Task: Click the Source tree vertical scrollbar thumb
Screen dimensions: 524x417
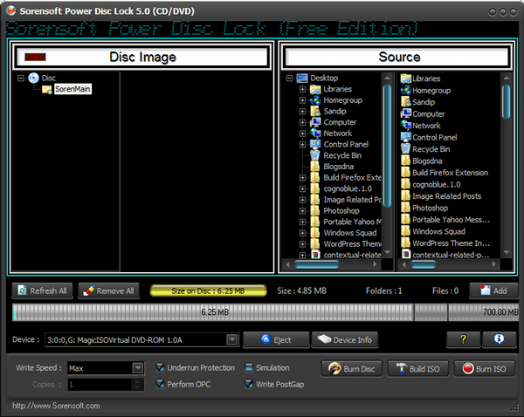Action: tap(387, 146)
